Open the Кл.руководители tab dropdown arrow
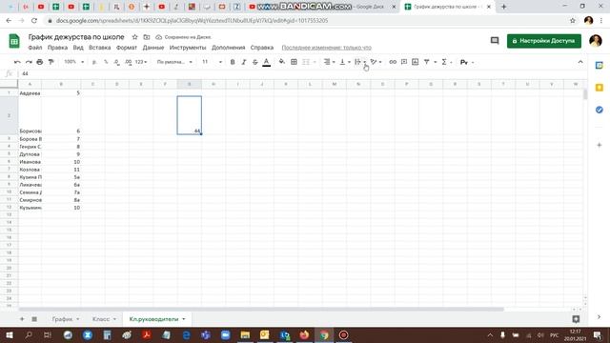This screenshot has height=343, width=610. tap(184, 319)
